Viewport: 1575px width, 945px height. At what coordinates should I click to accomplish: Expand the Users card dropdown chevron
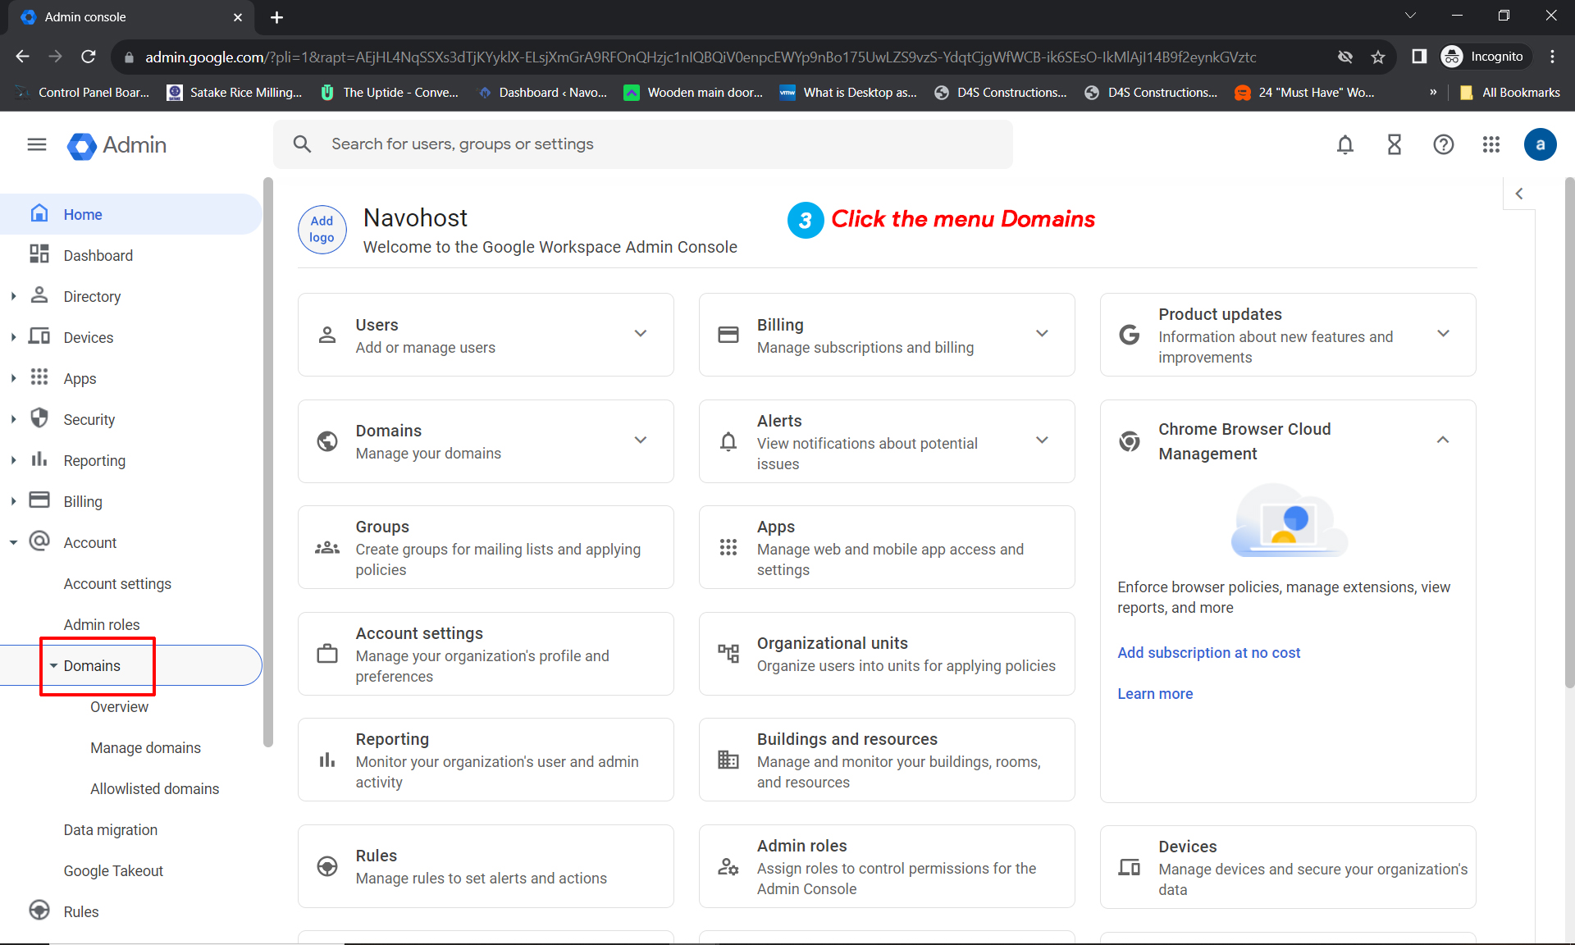tap(641, 334)
